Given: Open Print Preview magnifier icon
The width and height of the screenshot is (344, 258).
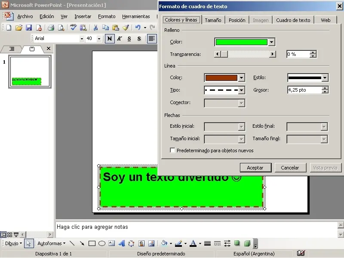Looking at the screenshot, I should pyautogui.click(x=61, y=28).
